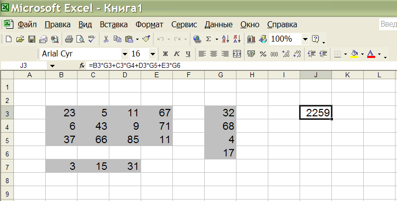Click the Insert Function fx button
Viewport: 397px width, 201px height.
(x=82, y=66)
